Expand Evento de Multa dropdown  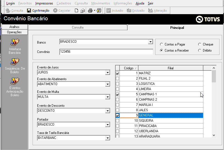tap(108, 97)
